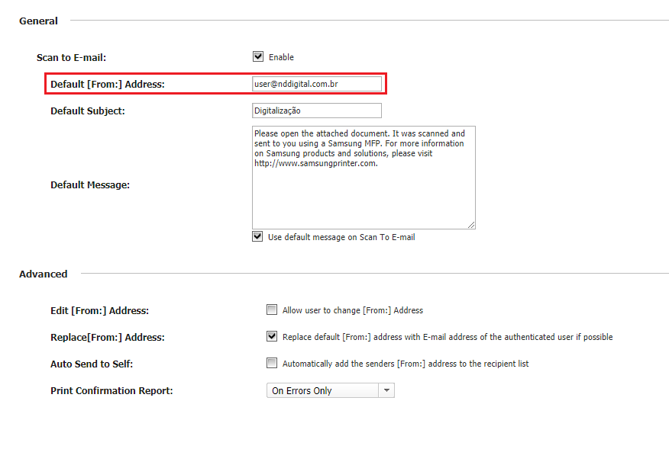Click the Scan to E-mail label
The width and height of the screenshot is (669, 449).
click(71, 58)
